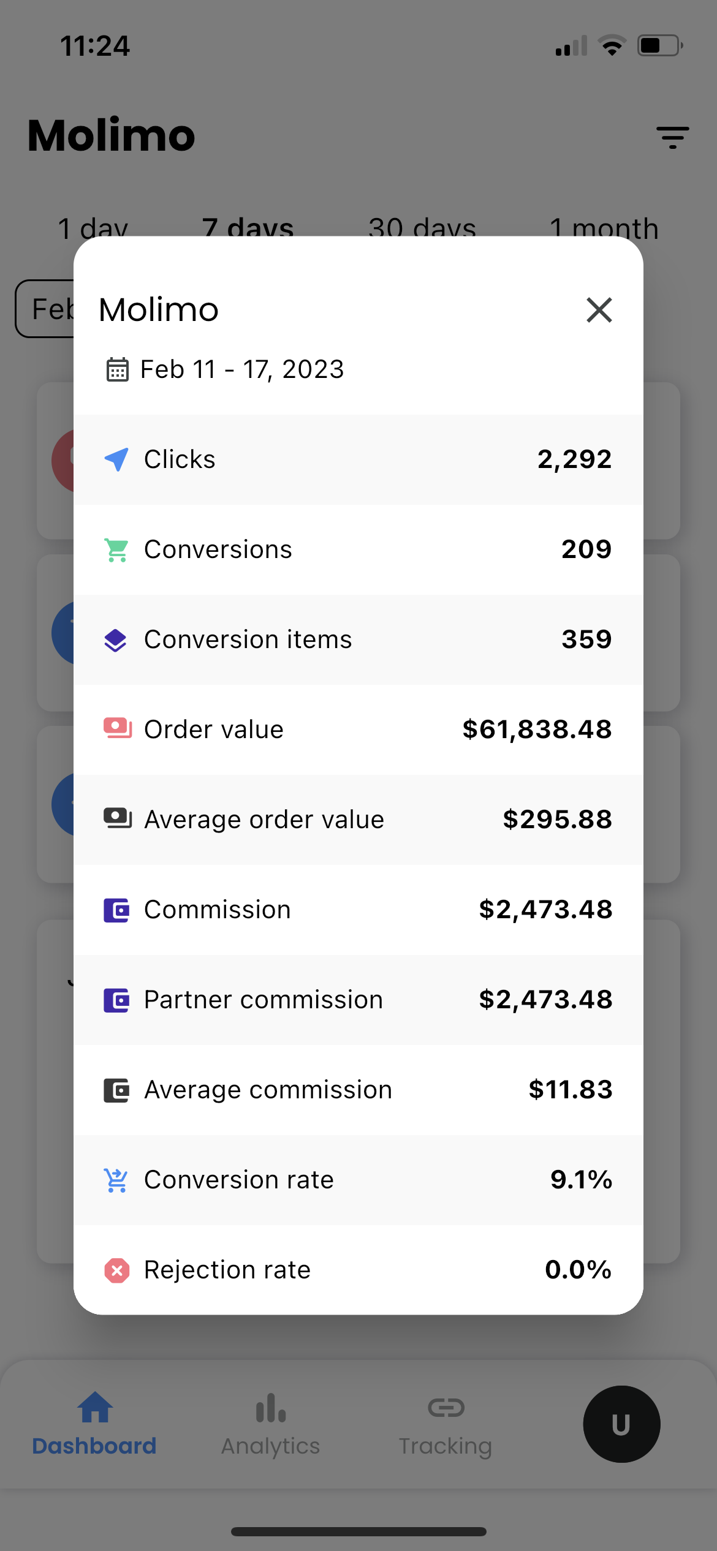Click the red Order value money icon
Screen dimensions: 717x1551
(118, 729)
